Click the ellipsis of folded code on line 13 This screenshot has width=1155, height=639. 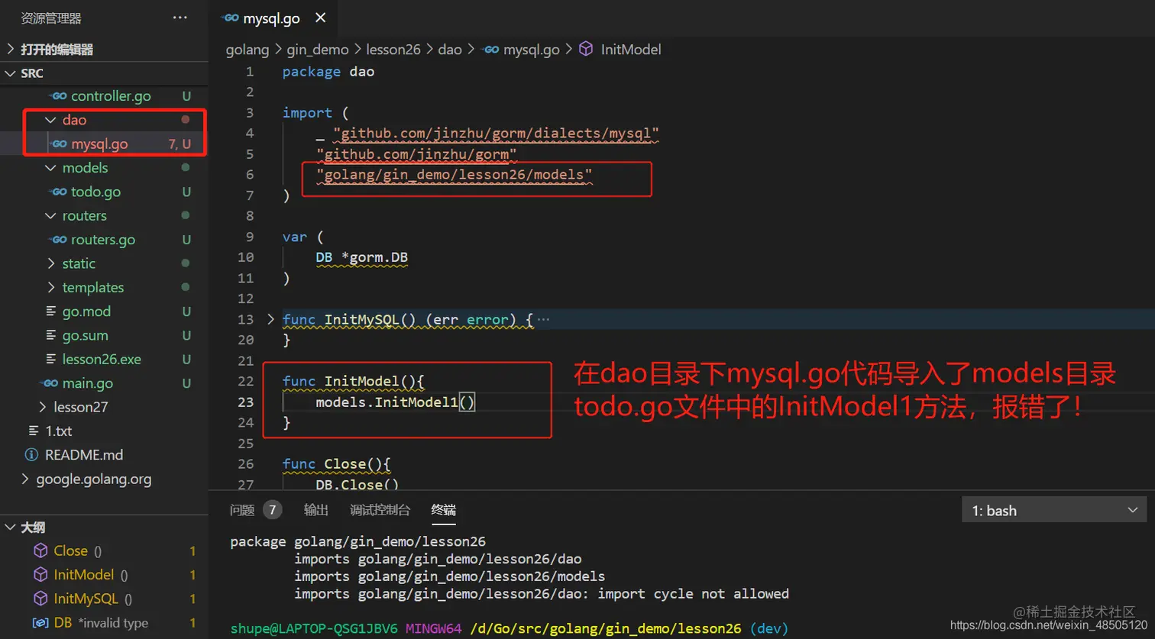543,319
